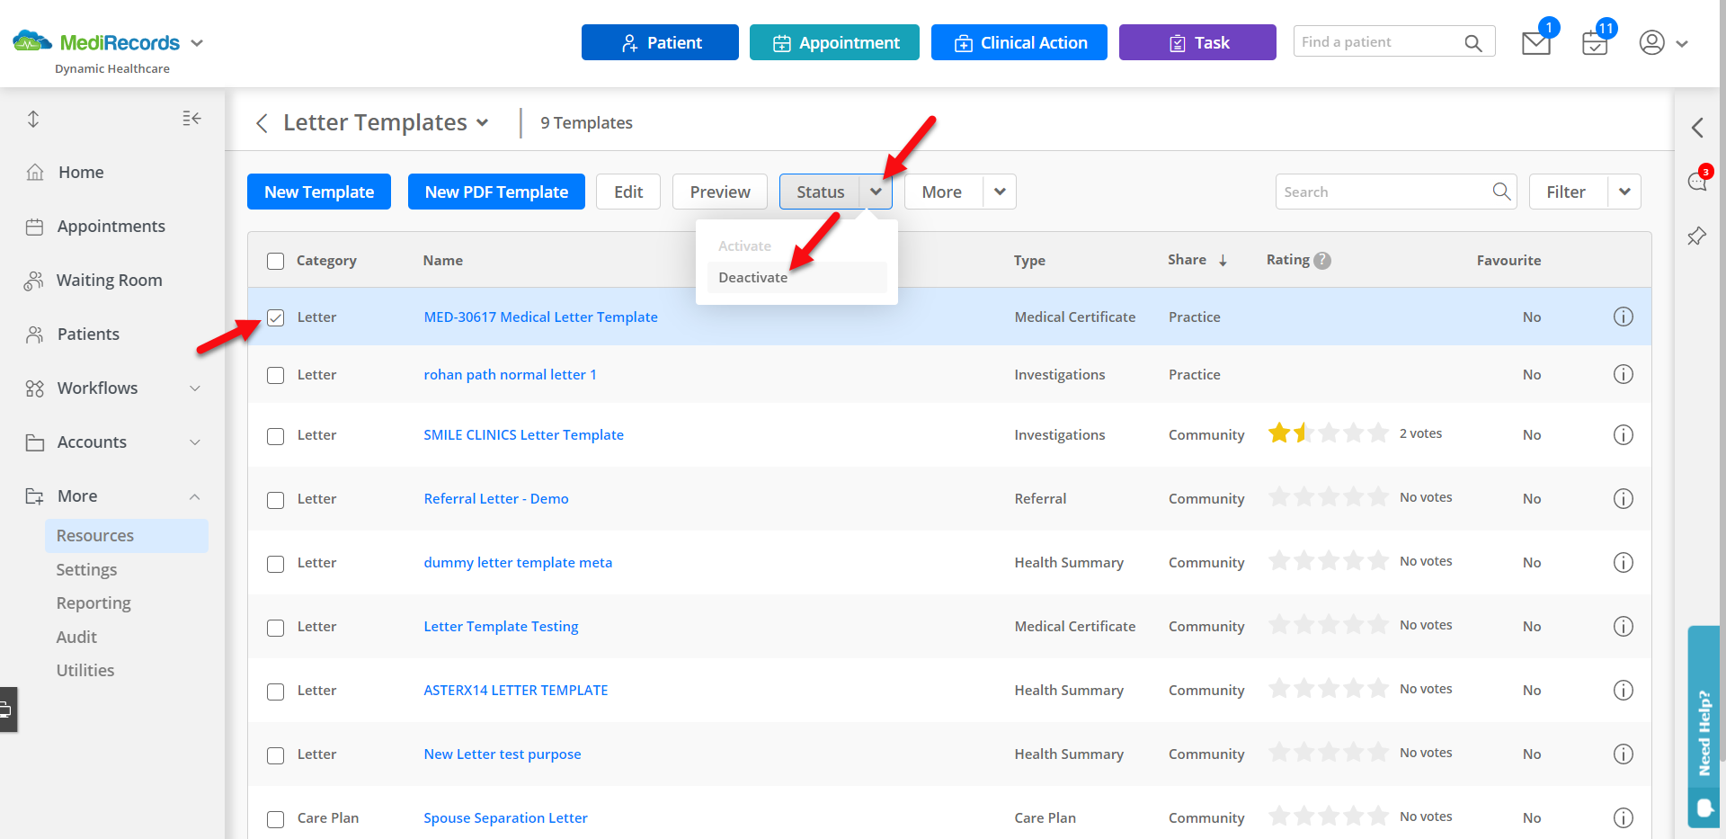Go to Home in the sidebar
Viewport: 1726px width, 839px height.
tap(81, 172)
